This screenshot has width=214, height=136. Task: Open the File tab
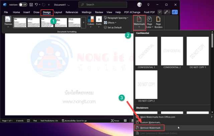click(x=6, y=12)
